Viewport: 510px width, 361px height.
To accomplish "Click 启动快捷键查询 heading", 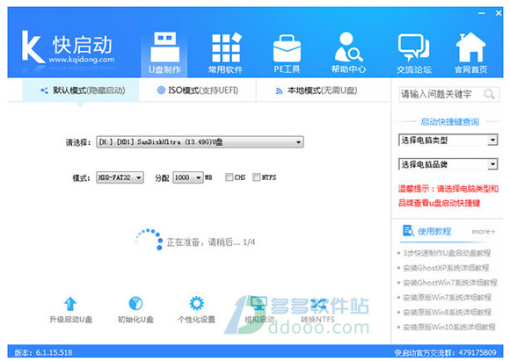I will (450, 122).
